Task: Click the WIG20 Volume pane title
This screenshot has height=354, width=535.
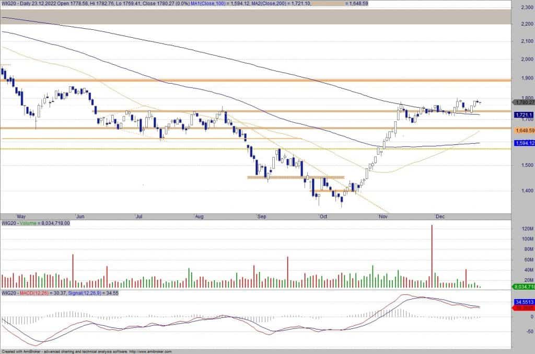Action: click(36, 223)
